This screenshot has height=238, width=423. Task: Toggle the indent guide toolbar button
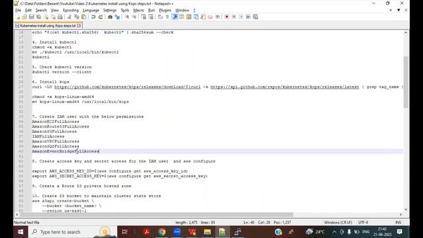(174, 17)
